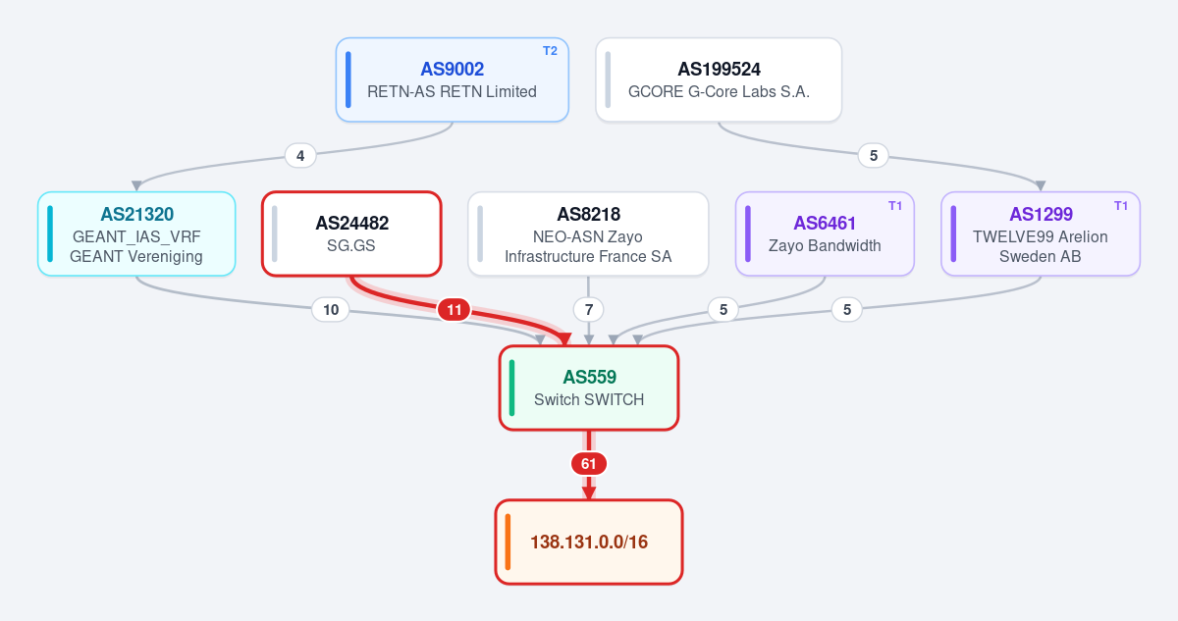Click the badge 5 under AS199524

pos(873,155)
